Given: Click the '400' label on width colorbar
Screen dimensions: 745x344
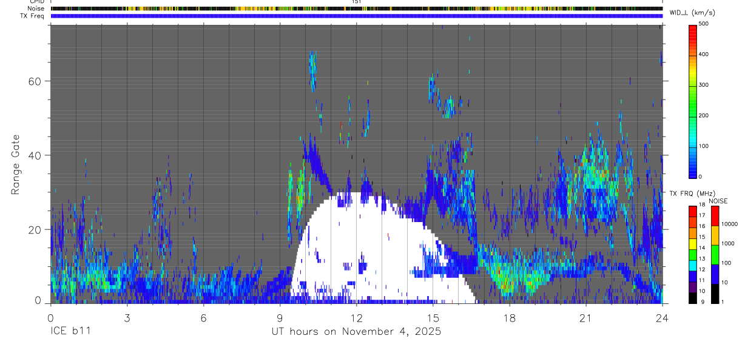Looking at the screenshot, I should click(703, 55).
